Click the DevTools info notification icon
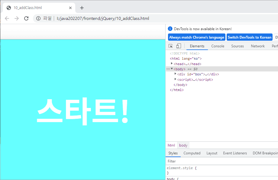 coord(170,29)
